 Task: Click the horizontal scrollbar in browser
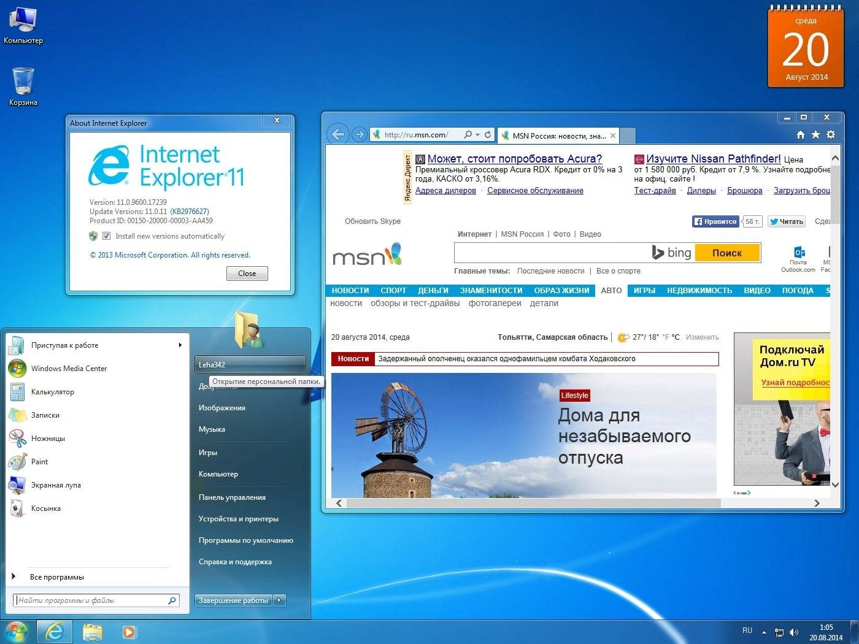point(533,504)
